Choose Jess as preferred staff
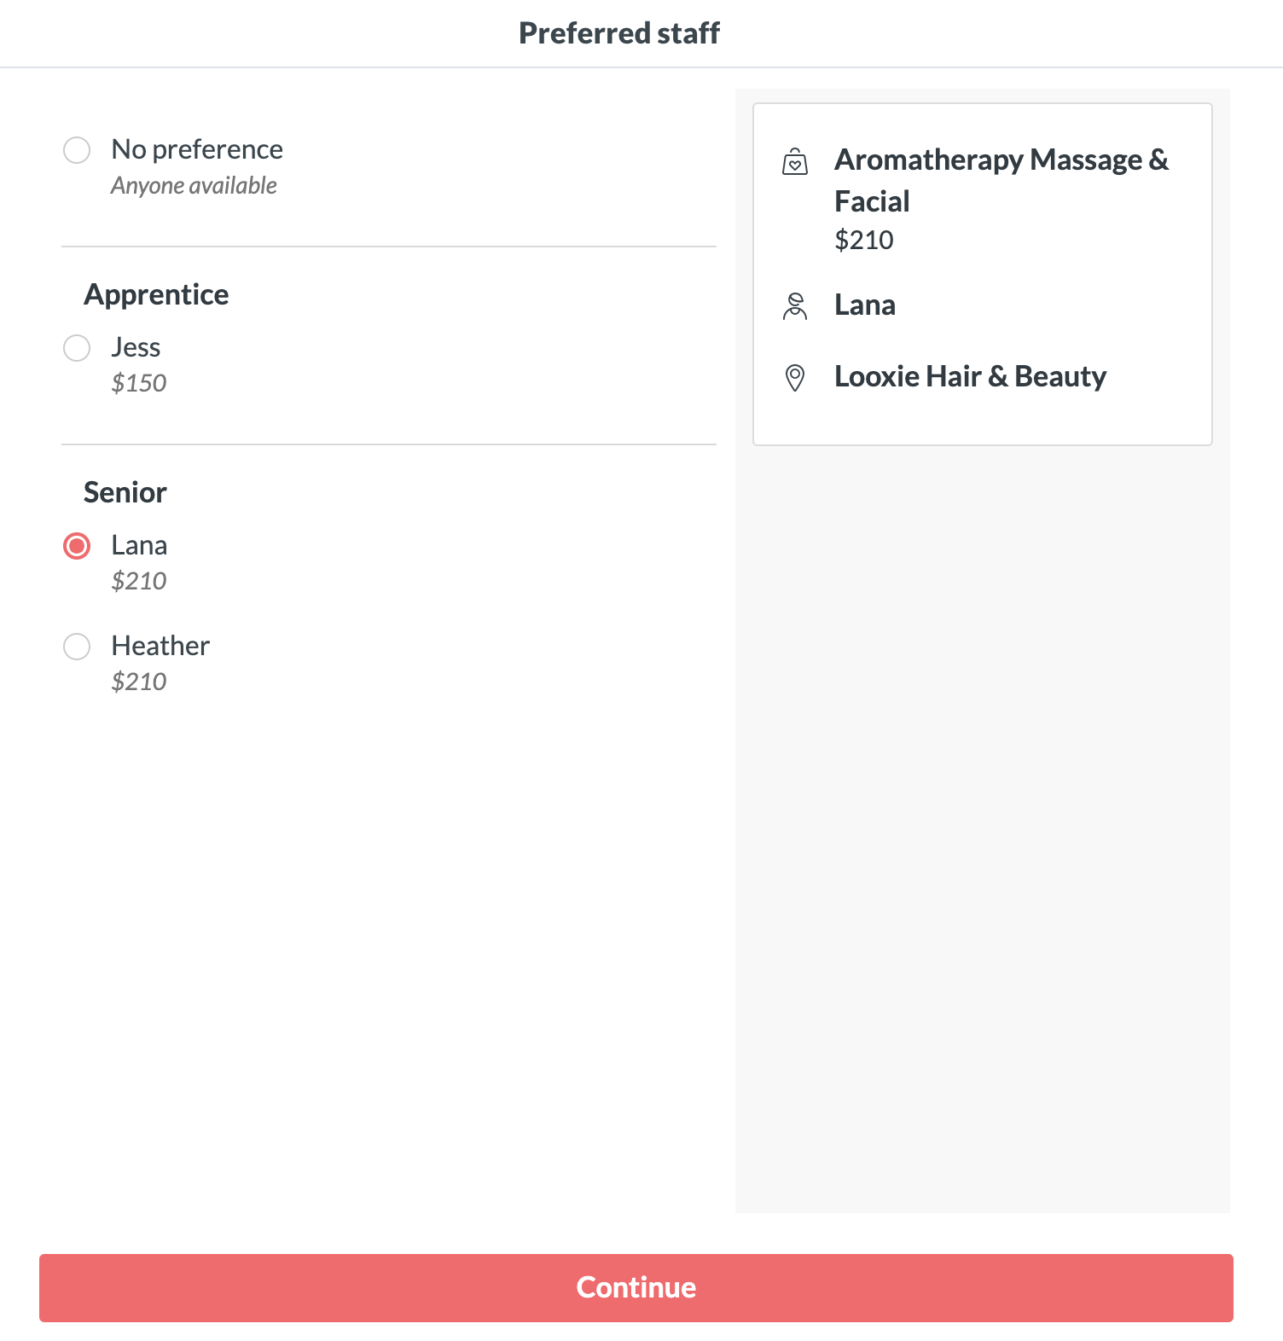The width and height of the screenshot is (1283, 1341). click(x=77, y=348)
